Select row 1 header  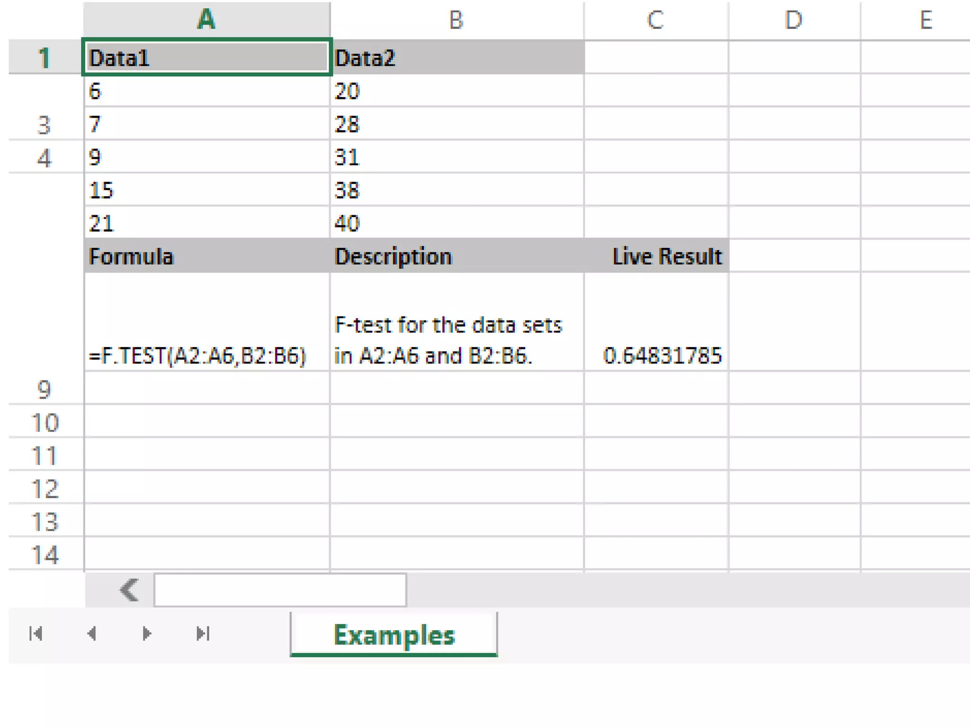tap(45, 58)
